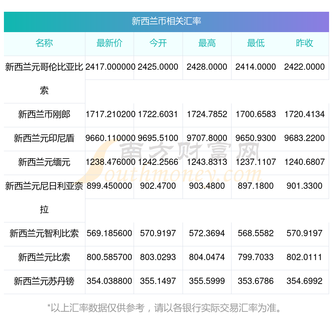
Task: Select the 名称 column header
Action: point(44,43)
